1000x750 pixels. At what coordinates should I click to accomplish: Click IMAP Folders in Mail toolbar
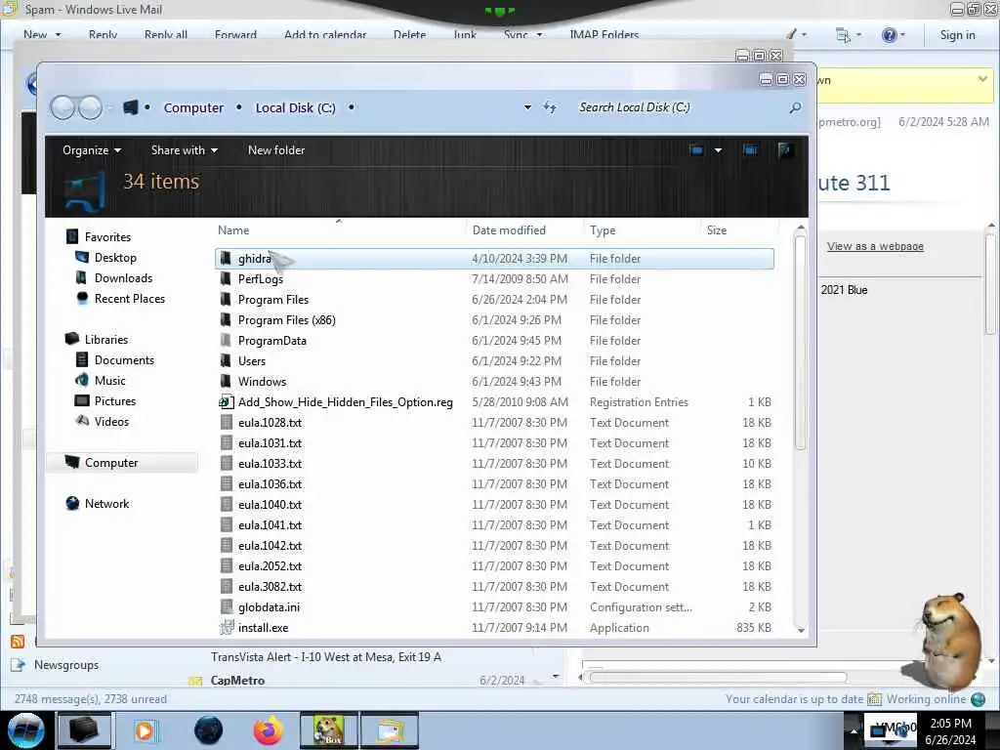pos(604,34)
